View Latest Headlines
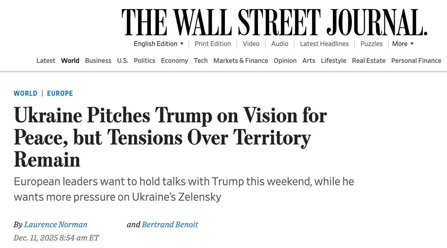This screenshot has height=248, width=447. click(x=324, y=44)
